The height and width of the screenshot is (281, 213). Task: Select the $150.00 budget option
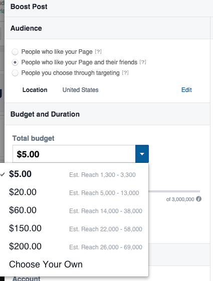click(74, 229)
